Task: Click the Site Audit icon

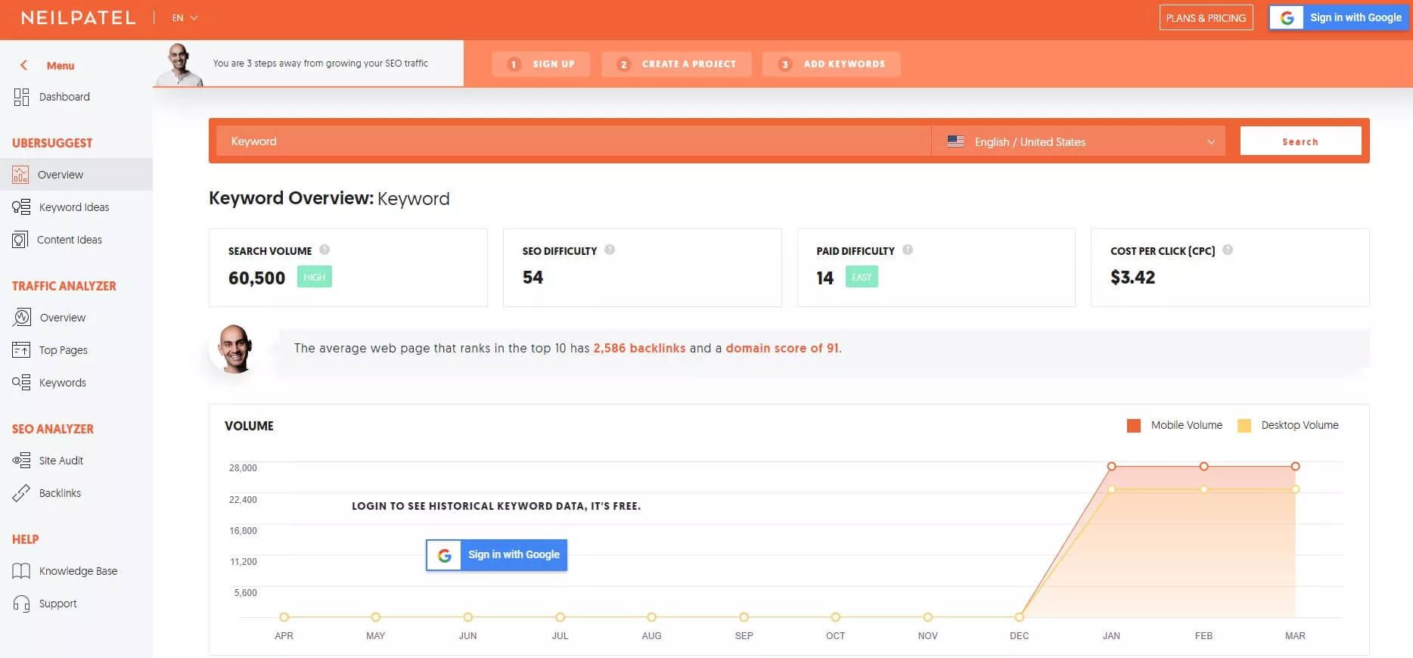Action: pos(21,461)
